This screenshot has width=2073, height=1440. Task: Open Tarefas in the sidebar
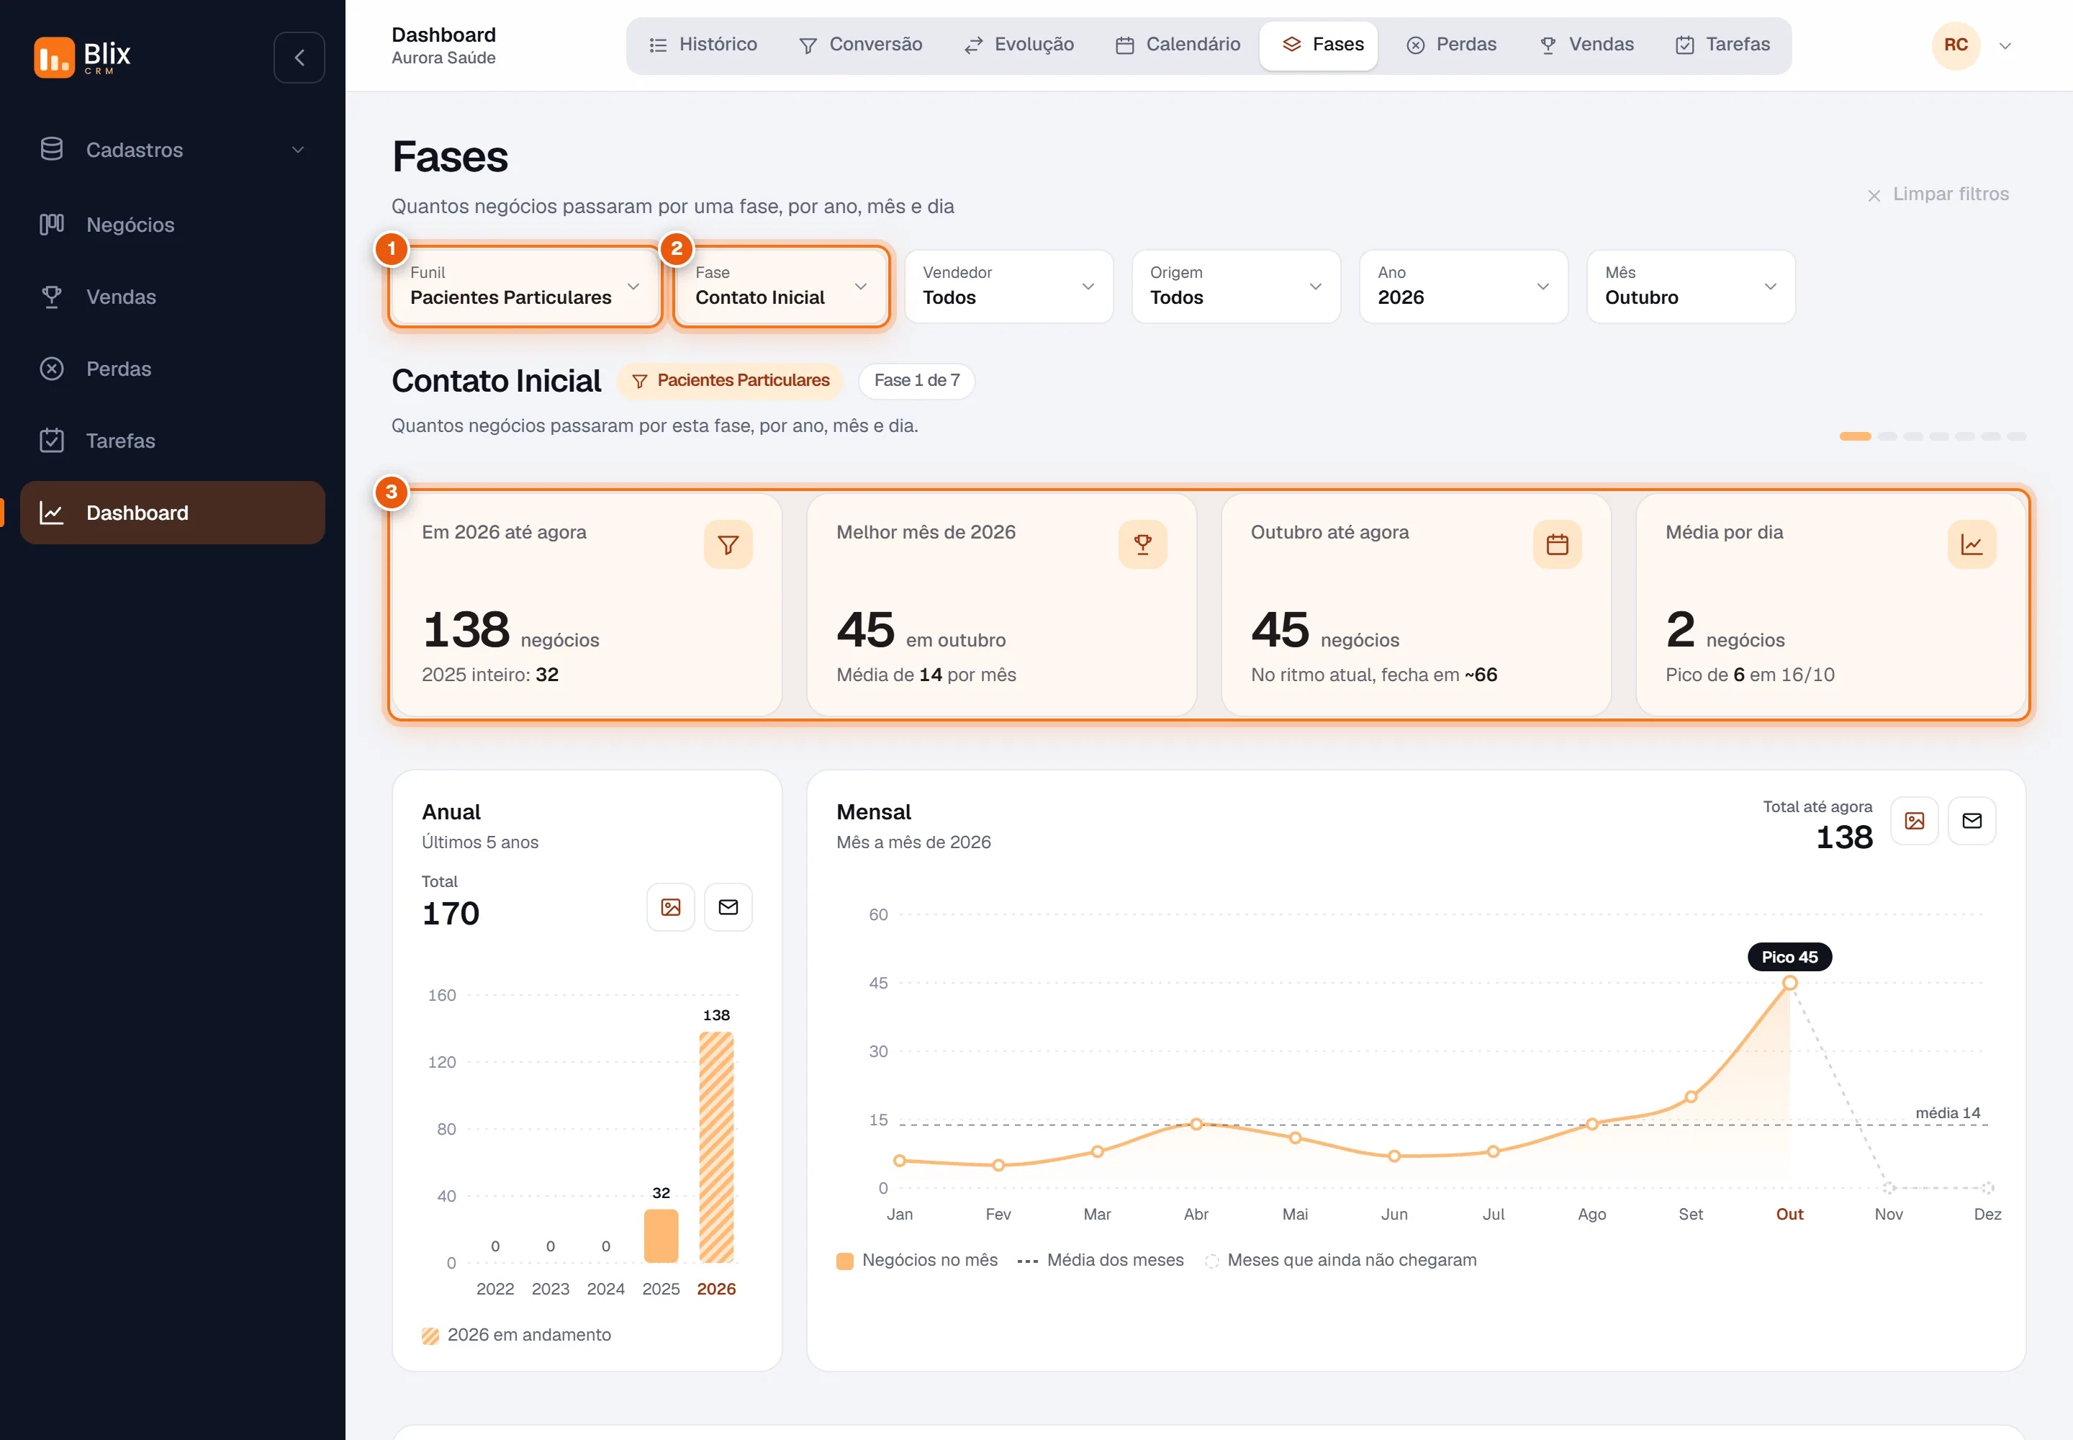[x=172, y=441]
